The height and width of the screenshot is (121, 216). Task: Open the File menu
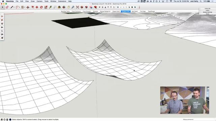[17, 1]
